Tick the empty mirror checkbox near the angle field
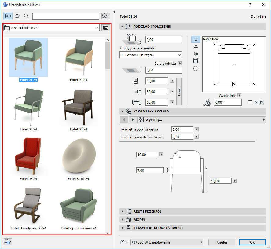271x249 pixels. coord(250,102)
